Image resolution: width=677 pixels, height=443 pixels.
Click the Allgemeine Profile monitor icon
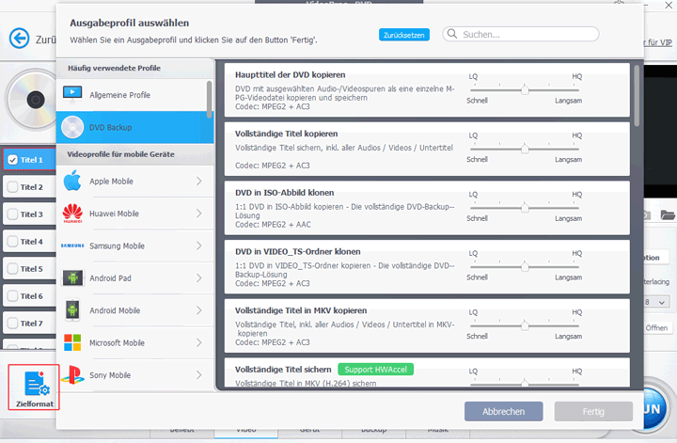(x=72, y=94)
